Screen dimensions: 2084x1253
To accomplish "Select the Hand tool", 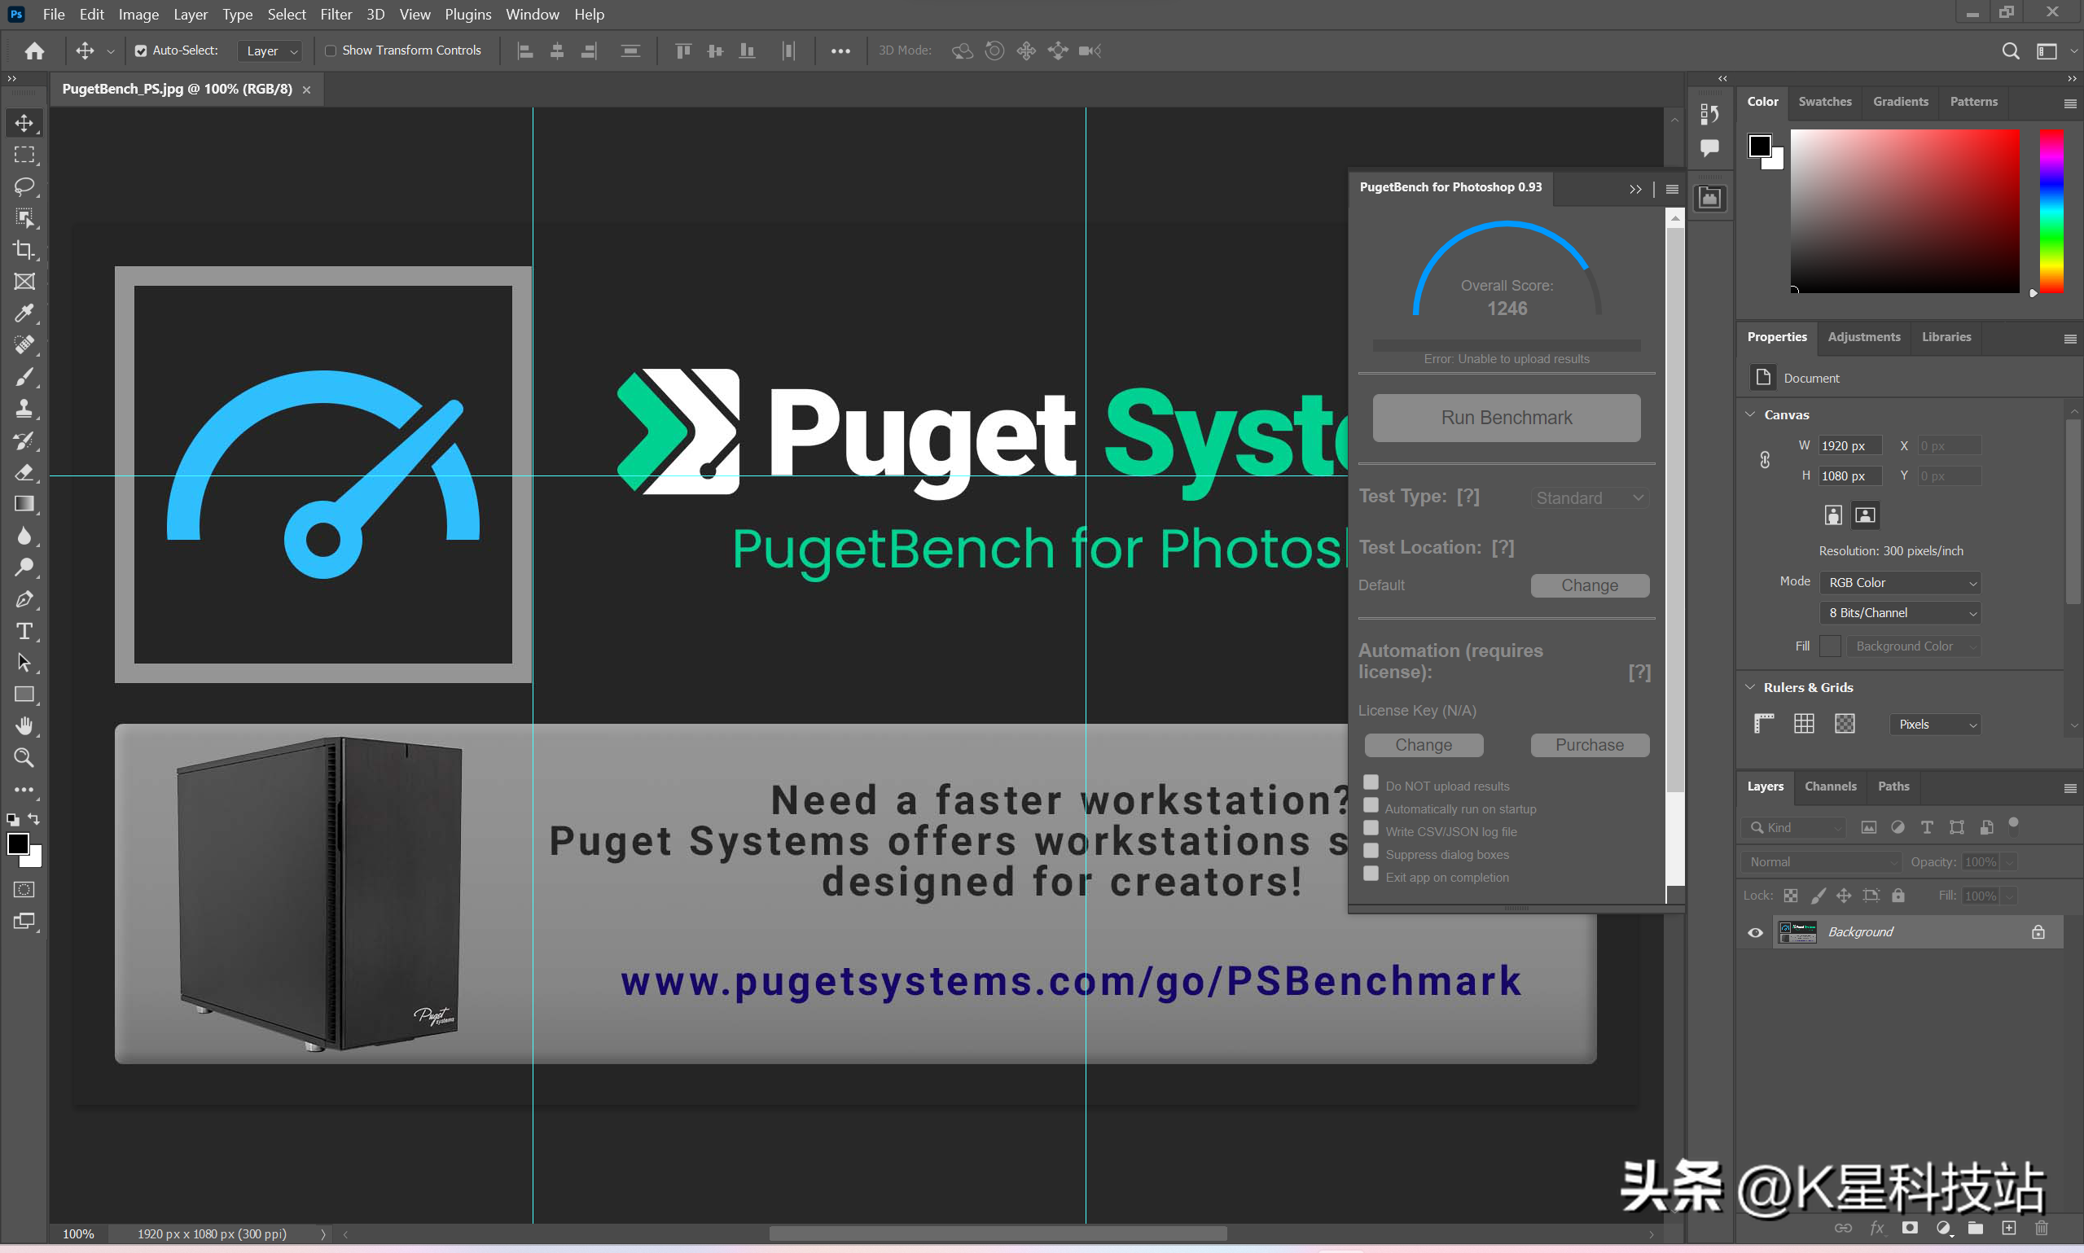I will [x=24, y=726].
